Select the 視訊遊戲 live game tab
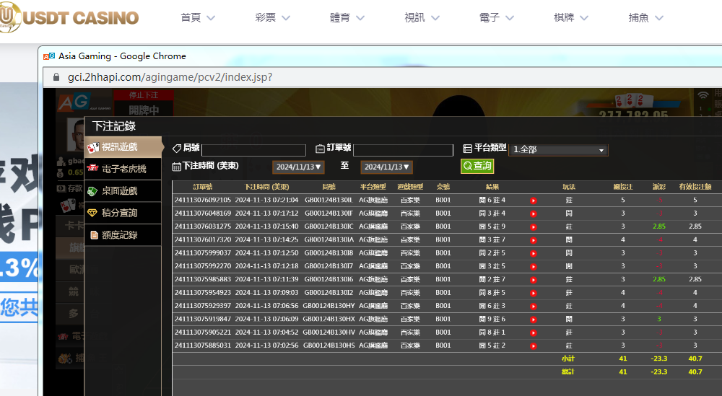Image resolution: width=722 pixels, height=396 pixels. click(123, 147)
